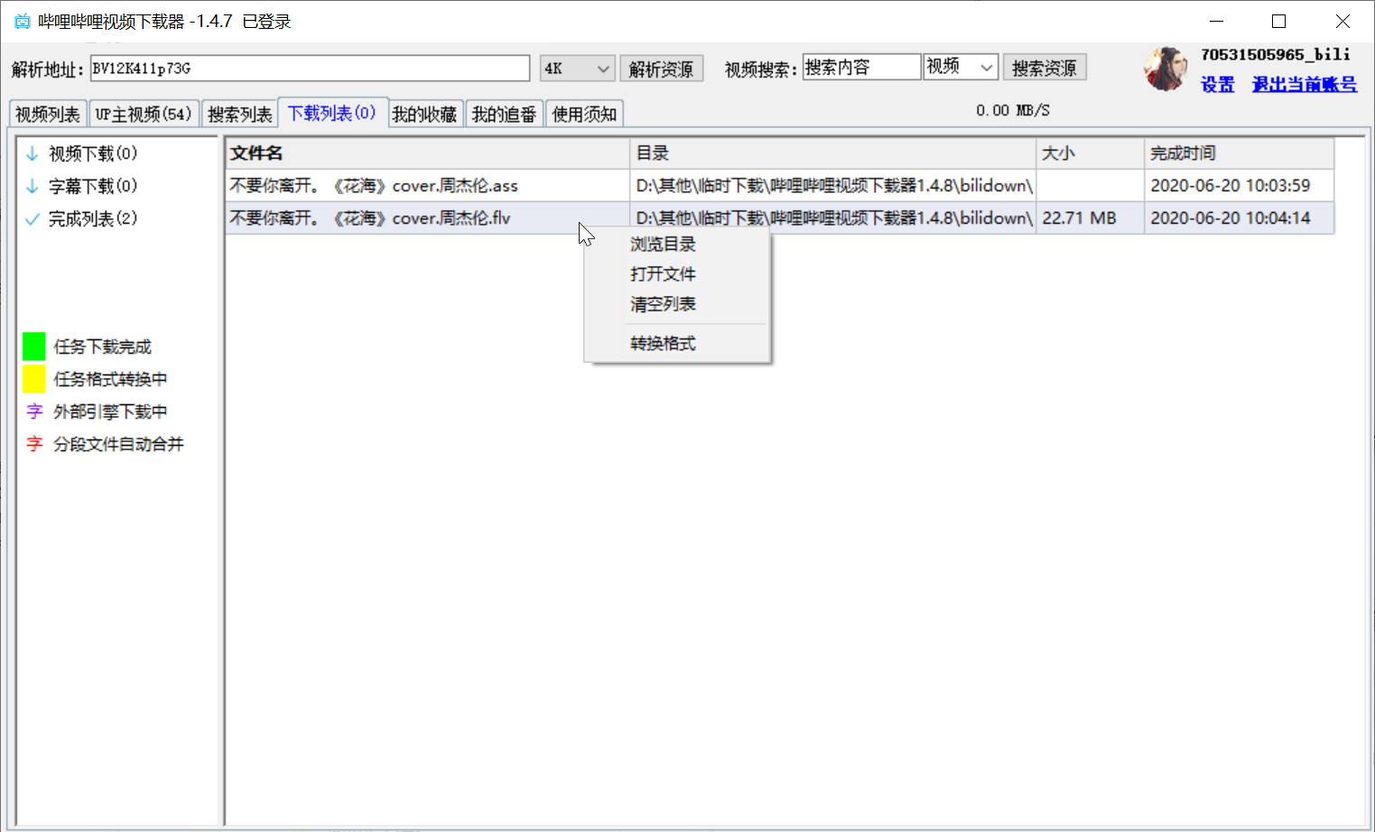
Task: Open the 使用须知 tab
Action: click(584, 115)
